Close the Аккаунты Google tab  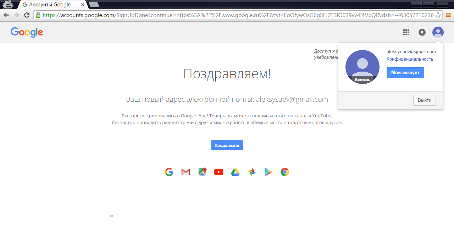[x=83, y=5]
